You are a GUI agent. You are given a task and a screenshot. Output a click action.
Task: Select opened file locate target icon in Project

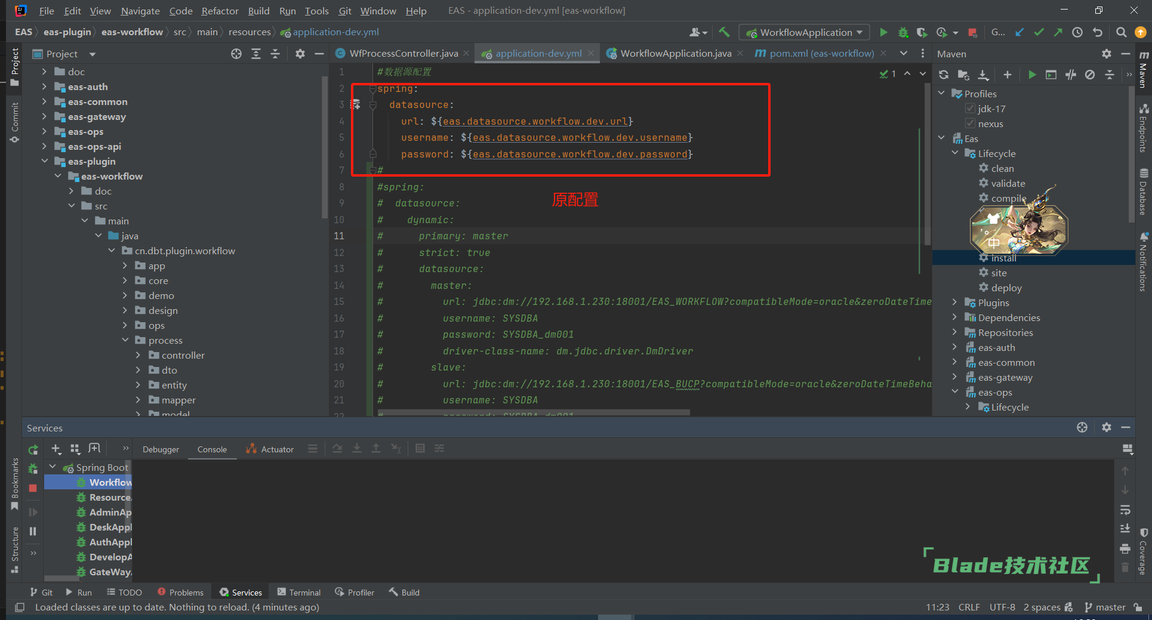pyautogui.click(x=236, y=54)
